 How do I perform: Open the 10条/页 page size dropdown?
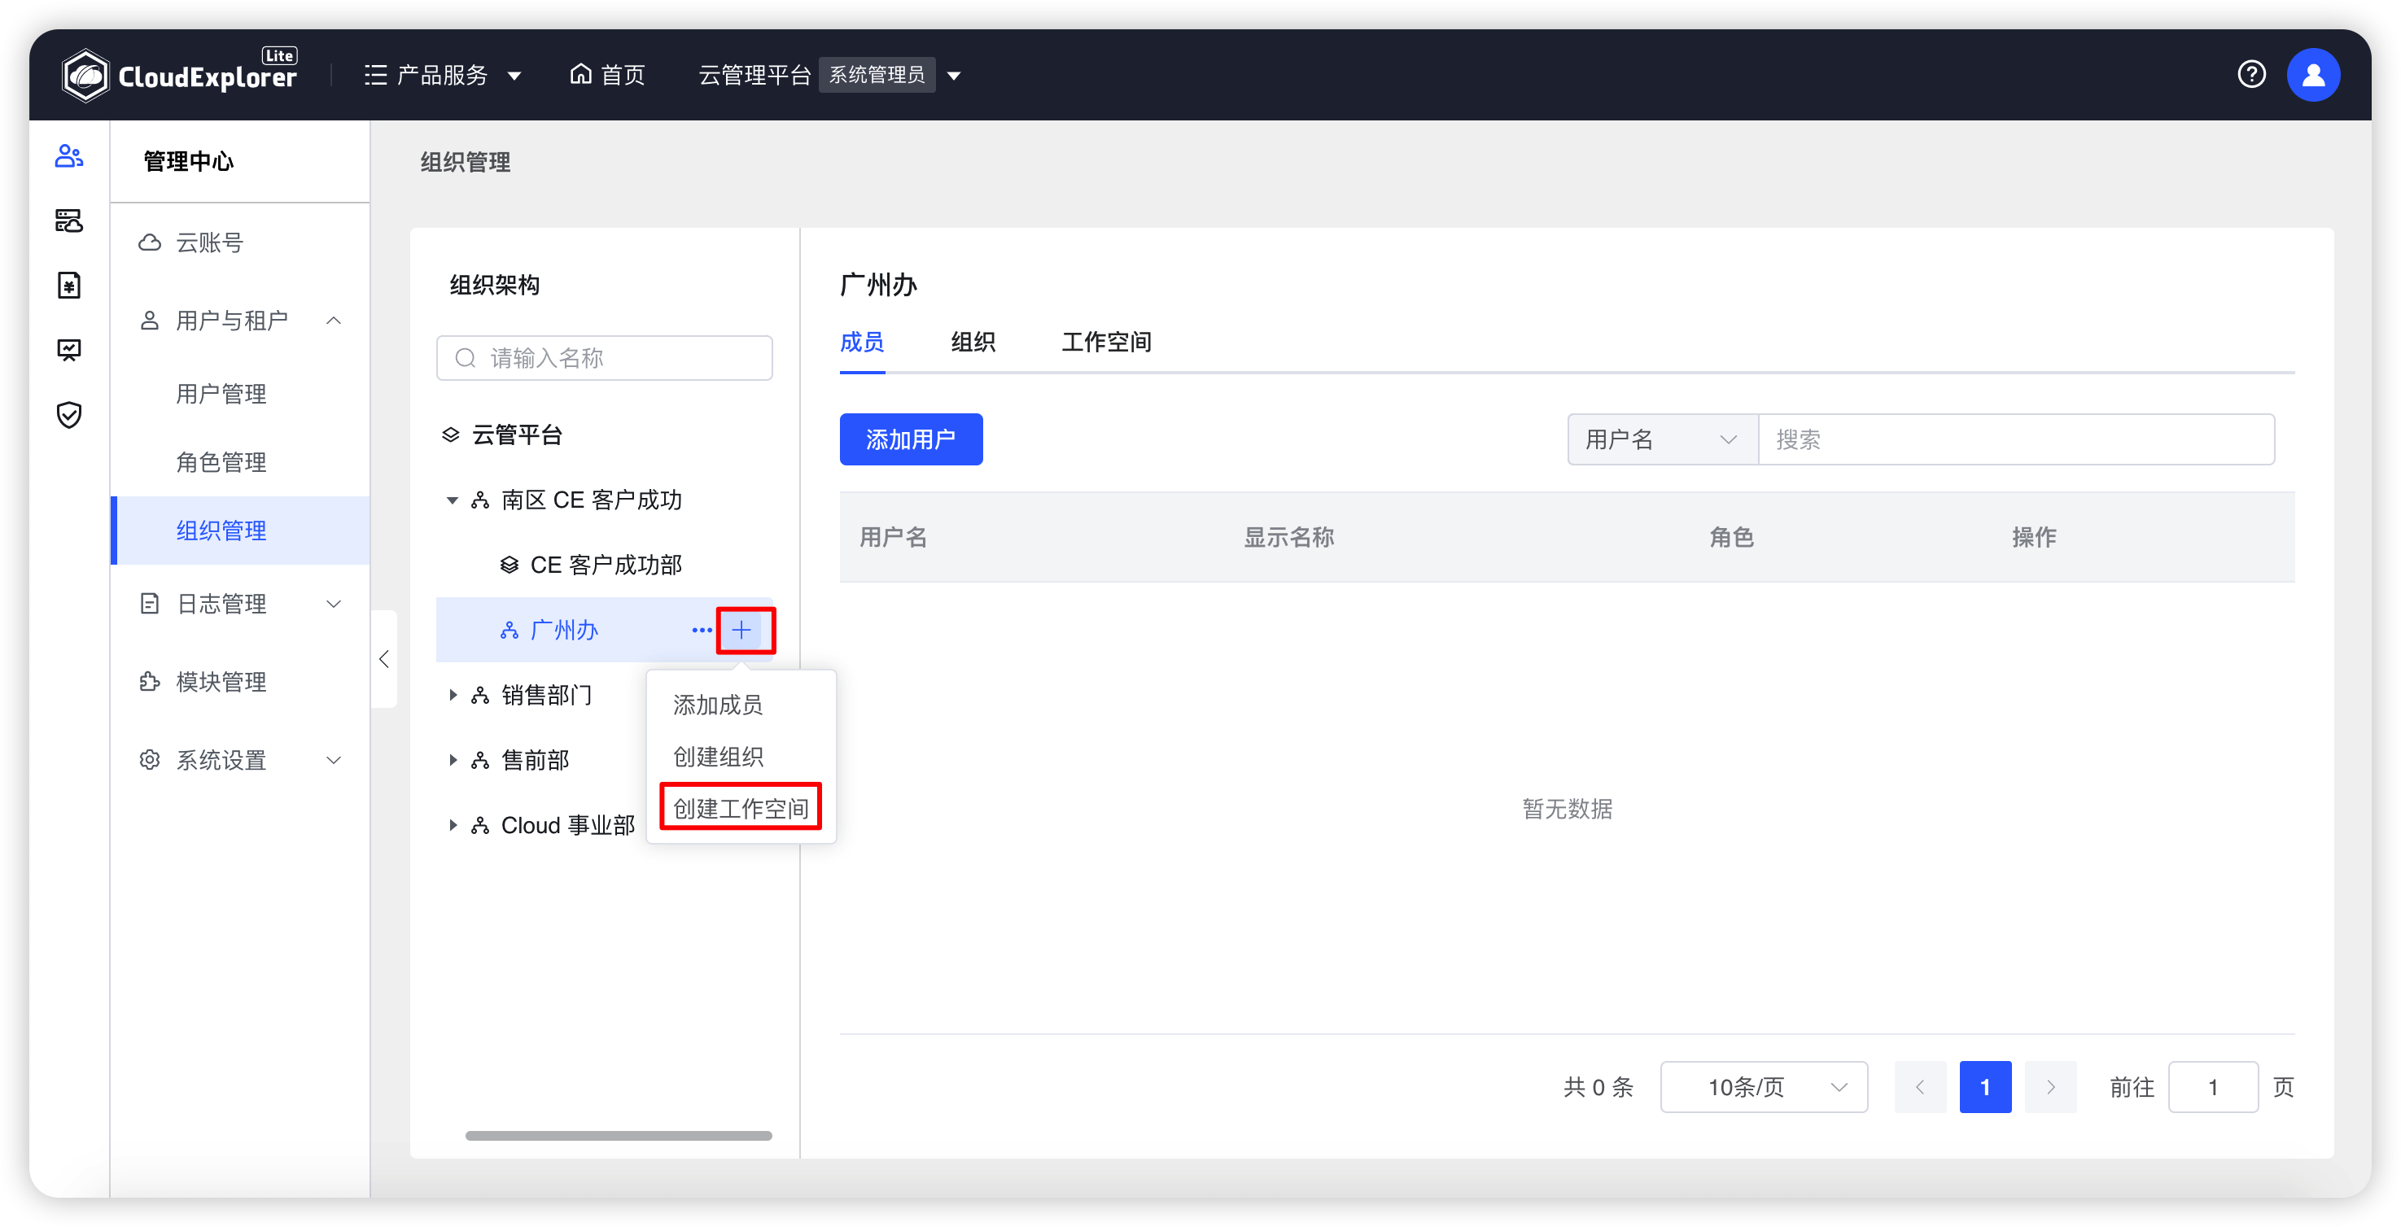pos(1764,1087)
